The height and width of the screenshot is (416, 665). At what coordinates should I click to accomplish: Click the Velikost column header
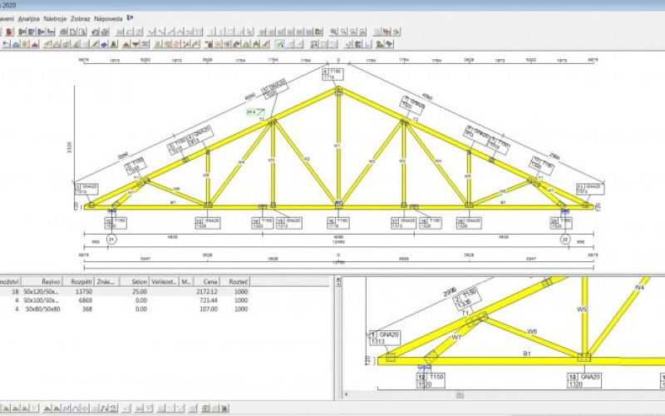[x=164, y=281]
